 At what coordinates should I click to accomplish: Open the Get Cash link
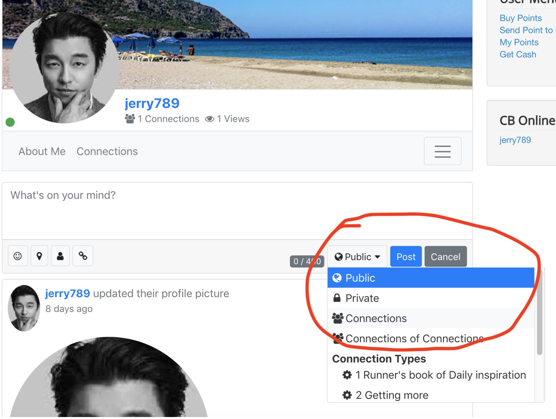[x=518, y=55]
